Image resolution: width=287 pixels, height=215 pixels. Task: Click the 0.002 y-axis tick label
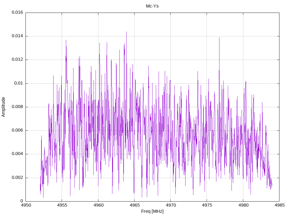click(17, 177)
